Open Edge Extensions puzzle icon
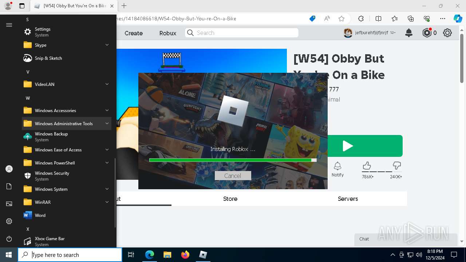This screenshot has height=262, width=466. point(361,19)
